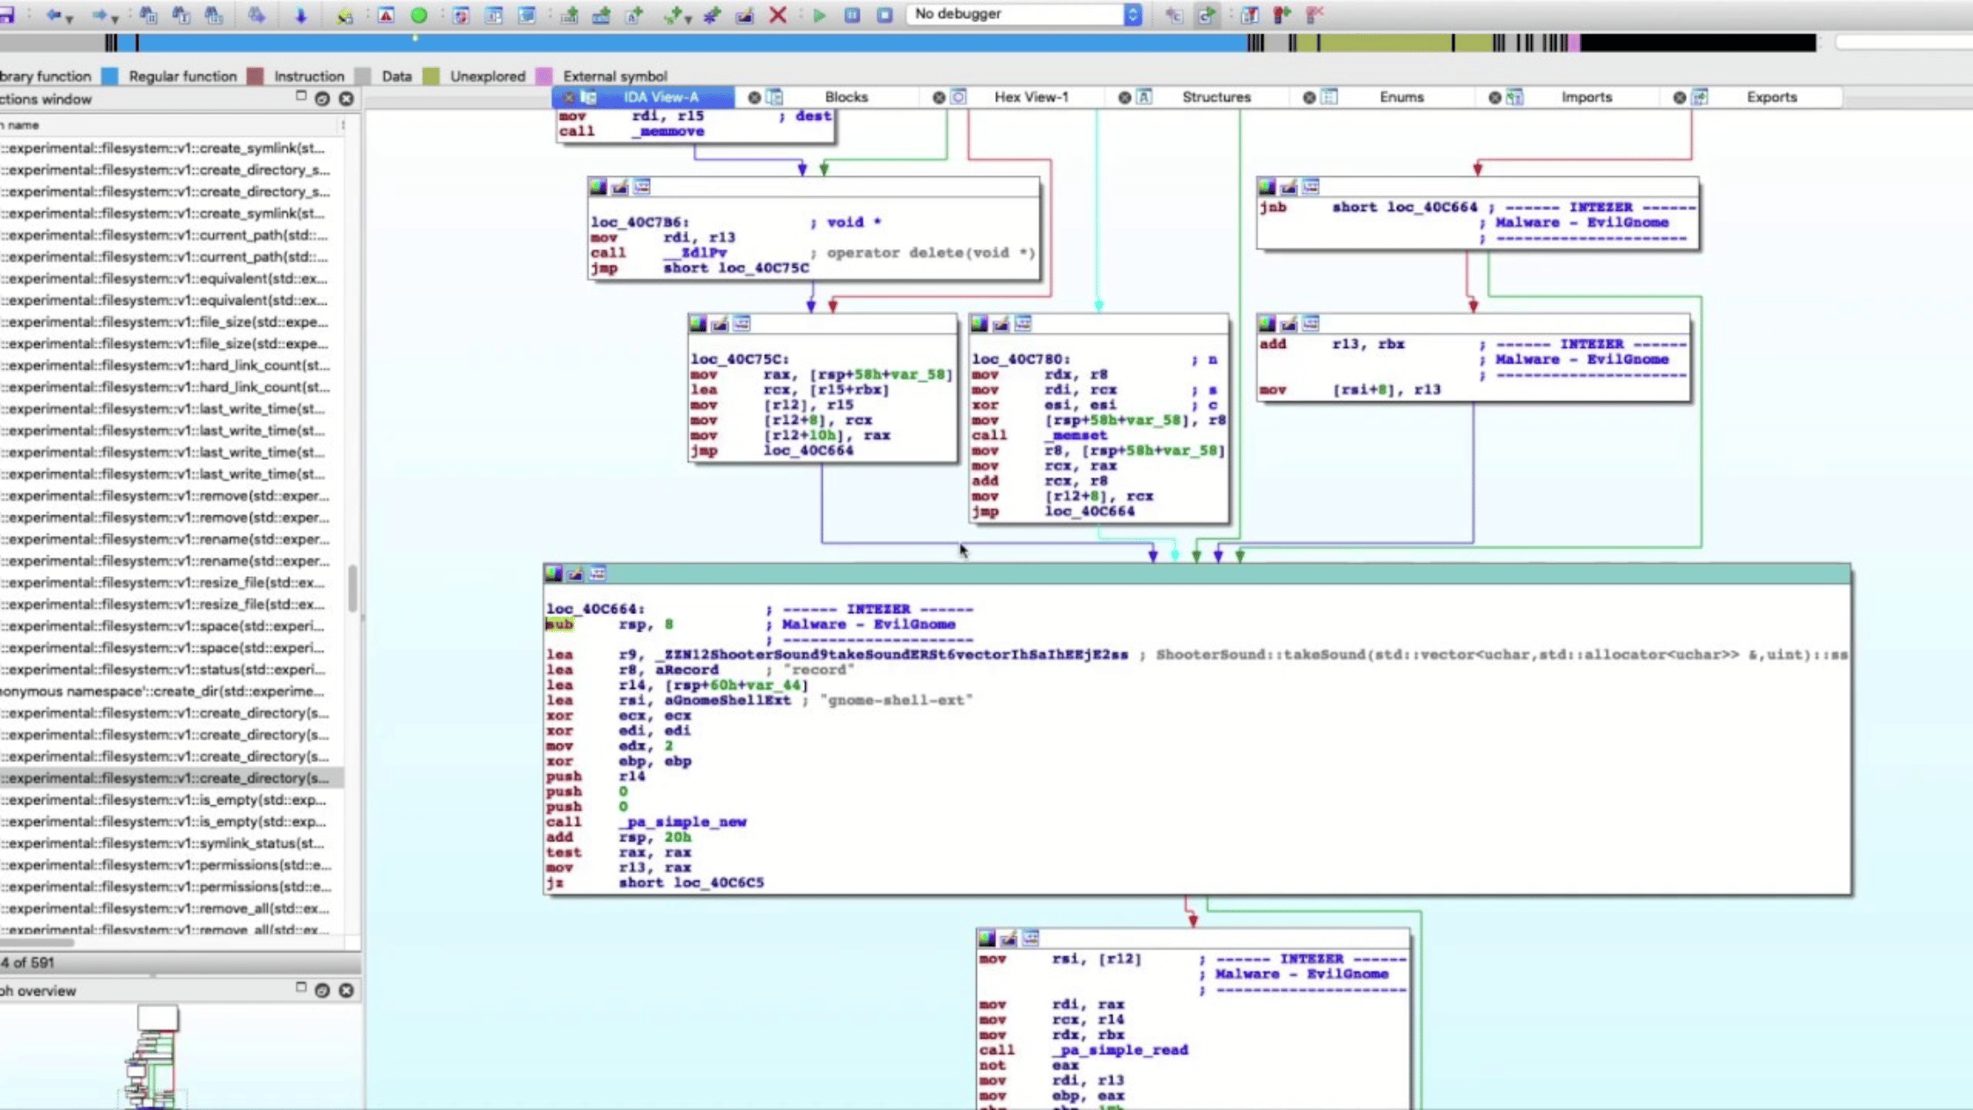Click the green circle toolbar icon
This screenshot has width=1973, height=1110.
tap(419, 15)
